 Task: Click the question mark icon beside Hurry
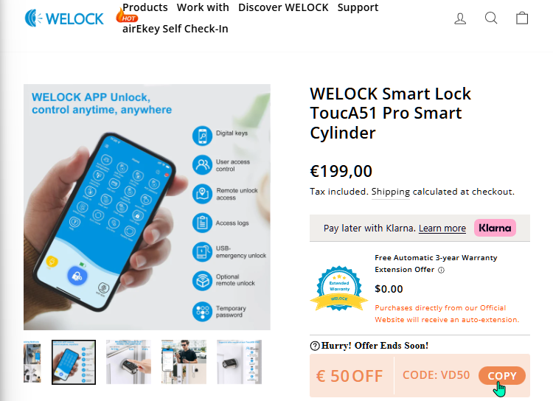pyautogui.click(x=315, y=346)
